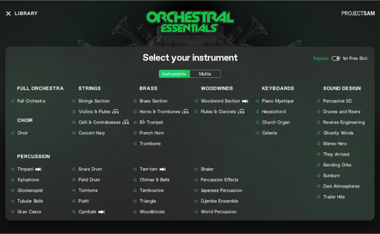Choose Djembe Ensemble instrument

click(219, 201)
